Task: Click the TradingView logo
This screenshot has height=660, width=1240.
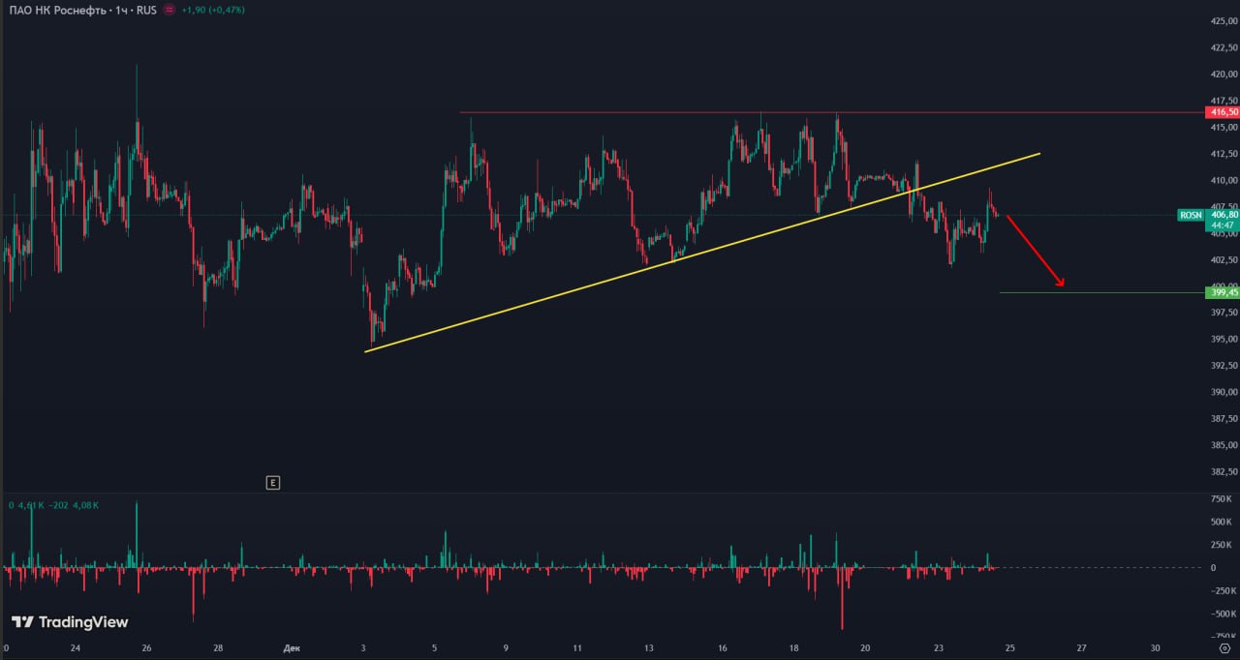Action: coord(70,622)
